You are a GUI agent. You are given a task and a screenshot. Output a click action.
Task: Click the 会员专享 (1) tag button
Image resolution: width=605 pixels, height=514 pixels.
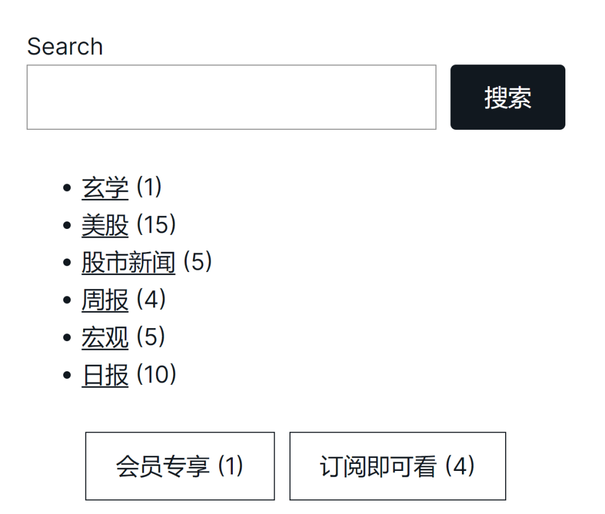point(180,466)
